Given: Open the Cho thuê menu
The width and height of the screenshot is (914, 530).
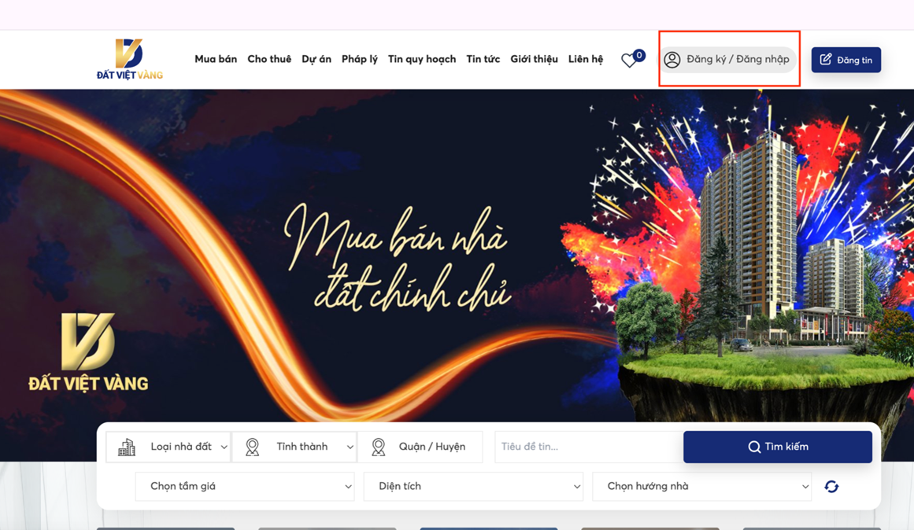Looking at the screenshot, I should (x=269, y=59).
